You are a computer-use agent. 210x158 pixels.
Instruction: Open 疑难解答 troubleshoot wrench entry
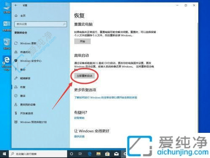pyautogui.click(x=22, y=78)
